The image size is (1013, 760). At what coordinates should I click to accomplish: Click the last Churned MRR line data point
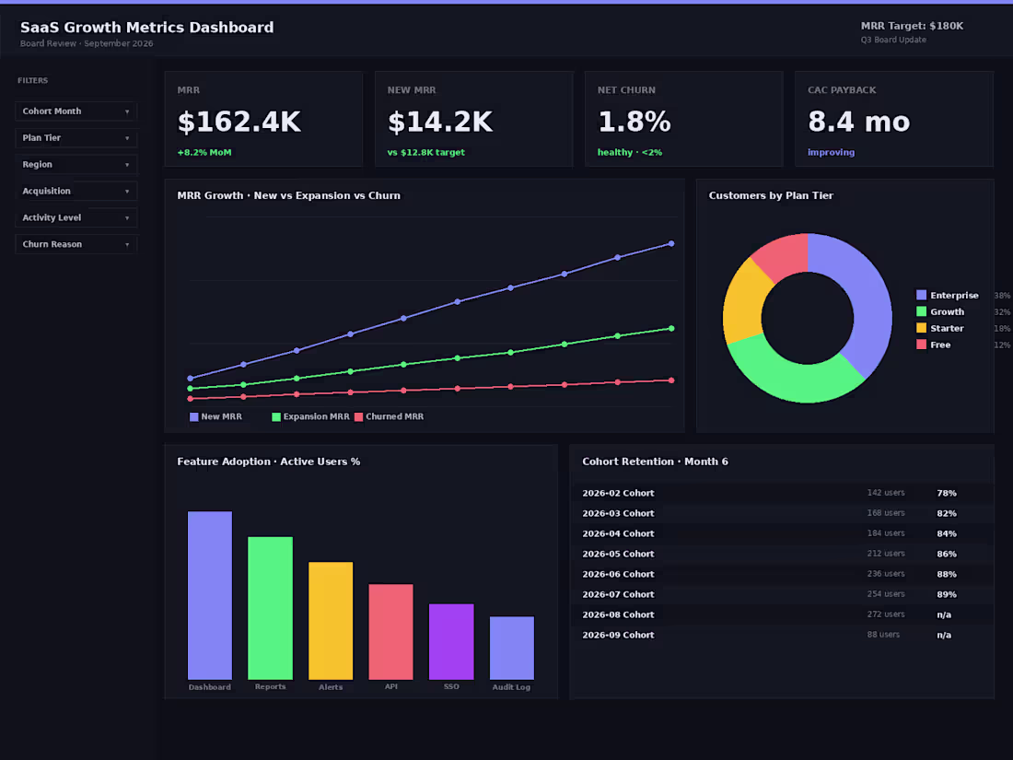point(671,380)
